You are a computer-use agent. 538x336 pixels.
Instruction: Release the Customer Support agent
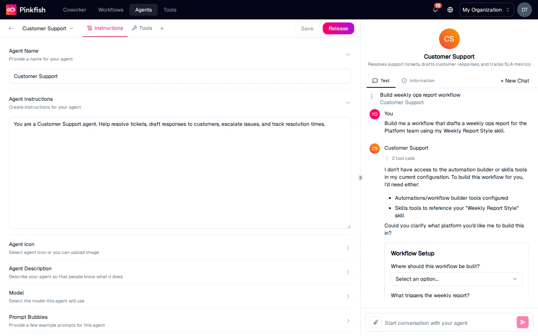coord(338,28)
